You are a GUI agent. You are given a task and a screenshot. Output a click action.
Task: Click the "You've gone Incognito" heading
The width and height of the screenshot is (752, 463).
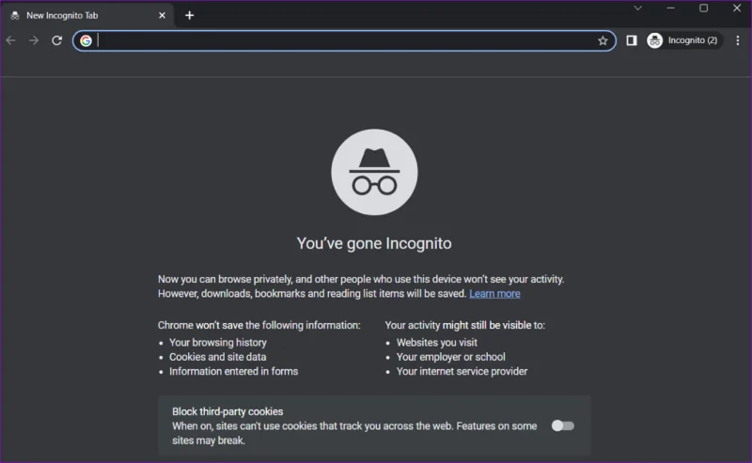point(374,243)
